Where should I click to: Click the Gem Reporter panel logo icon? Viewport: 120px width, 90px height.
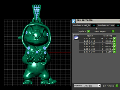coord(74,21)
